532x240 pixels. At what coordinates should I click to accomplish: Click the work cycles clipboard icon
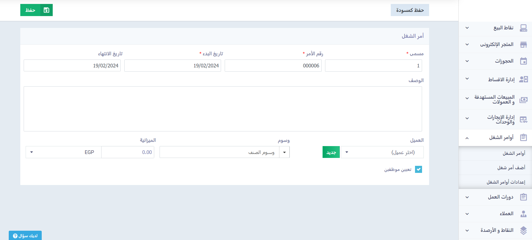coord(523,197)
